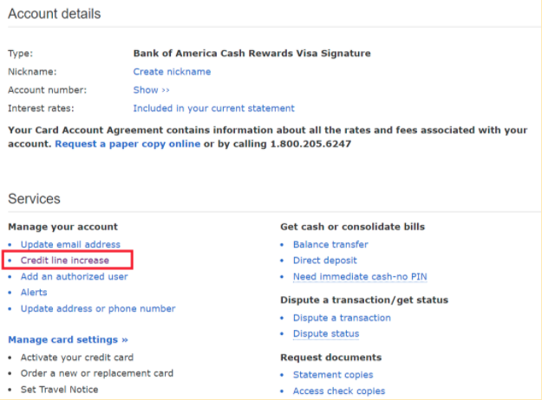This screenshot has height=400, width=542.
Task: Expand Manage card settings
Action: pos(68,339)
